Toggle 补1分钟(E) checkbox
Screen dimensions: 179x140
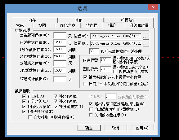coord(56,96)
